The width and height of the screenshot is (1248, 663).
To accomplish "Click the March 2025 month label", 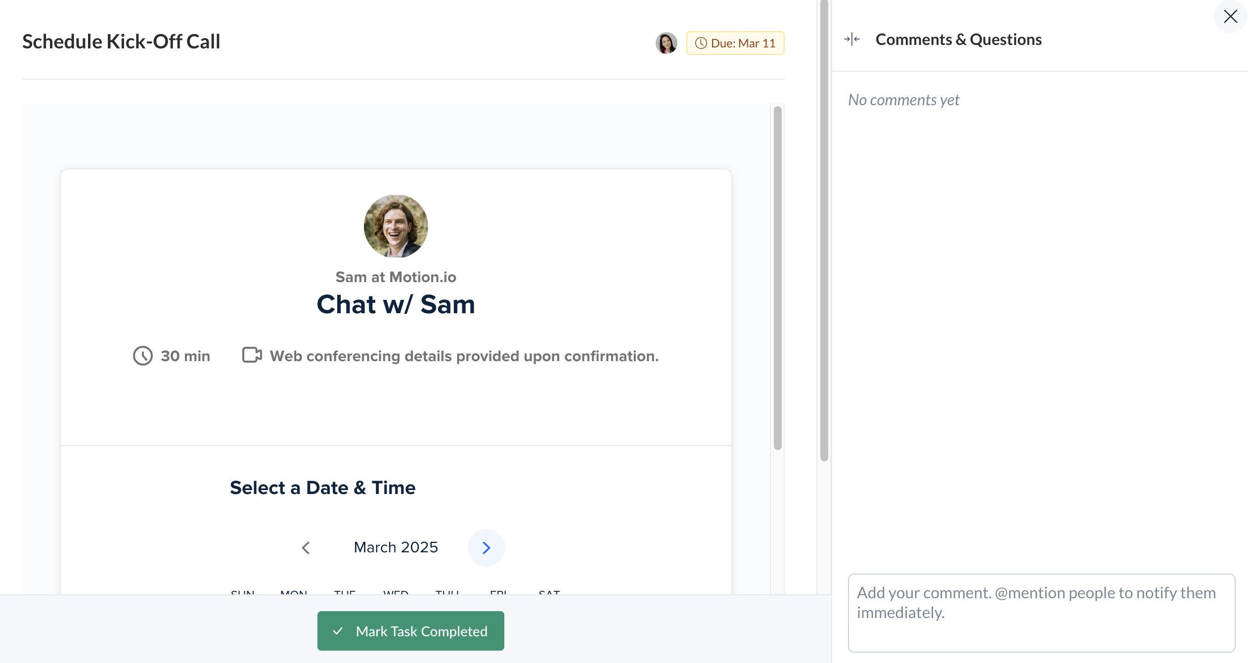I will (x=396, y=547).
